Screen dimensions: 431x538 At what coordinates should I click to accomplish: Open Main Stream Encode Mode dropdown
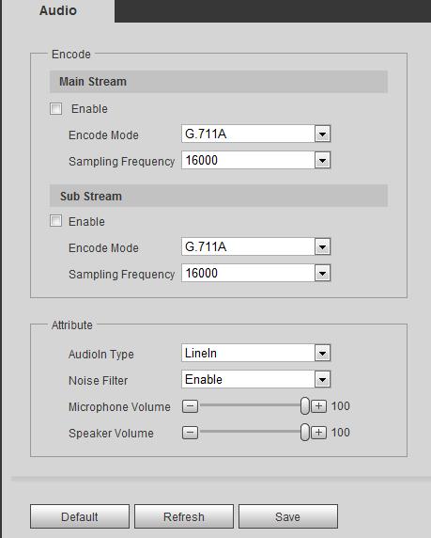pos(256,134)
